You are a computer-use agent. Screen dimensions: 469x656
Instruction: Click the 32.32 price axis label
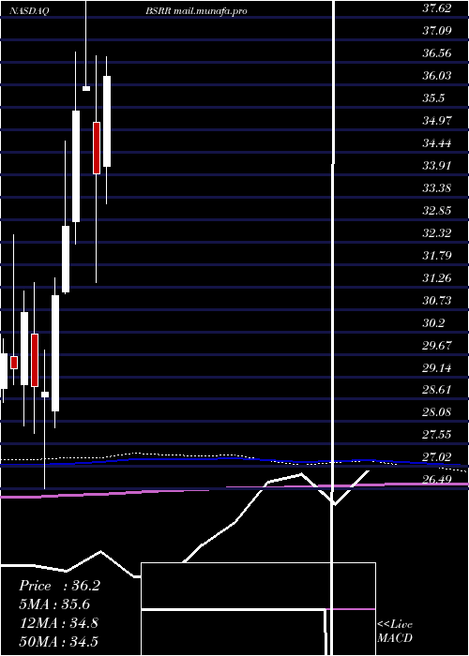(437, 232)
